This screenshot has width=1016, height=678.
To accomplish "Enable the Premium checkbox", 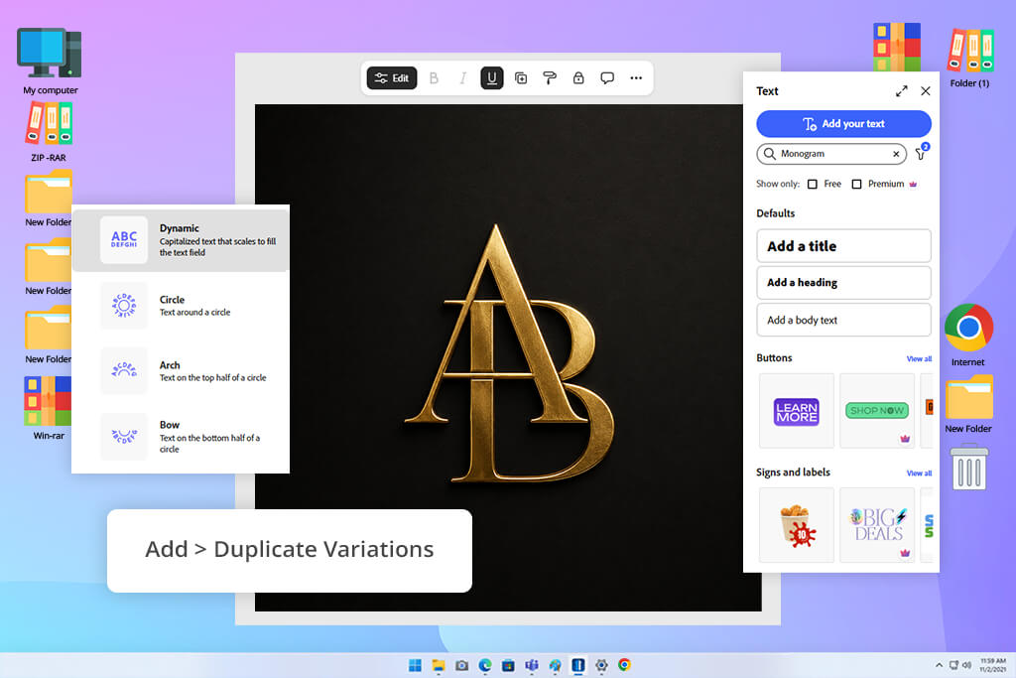I will [x=856, y=184].
